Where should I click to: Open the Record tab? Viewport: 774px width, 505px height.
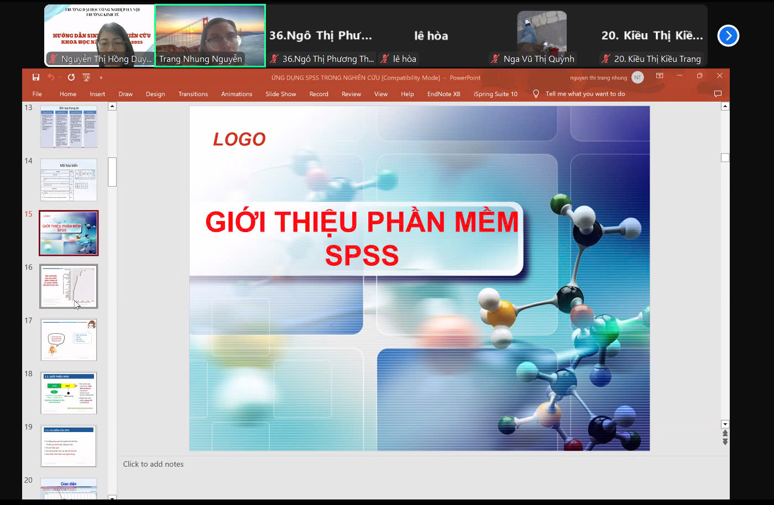tap(319, 94)
